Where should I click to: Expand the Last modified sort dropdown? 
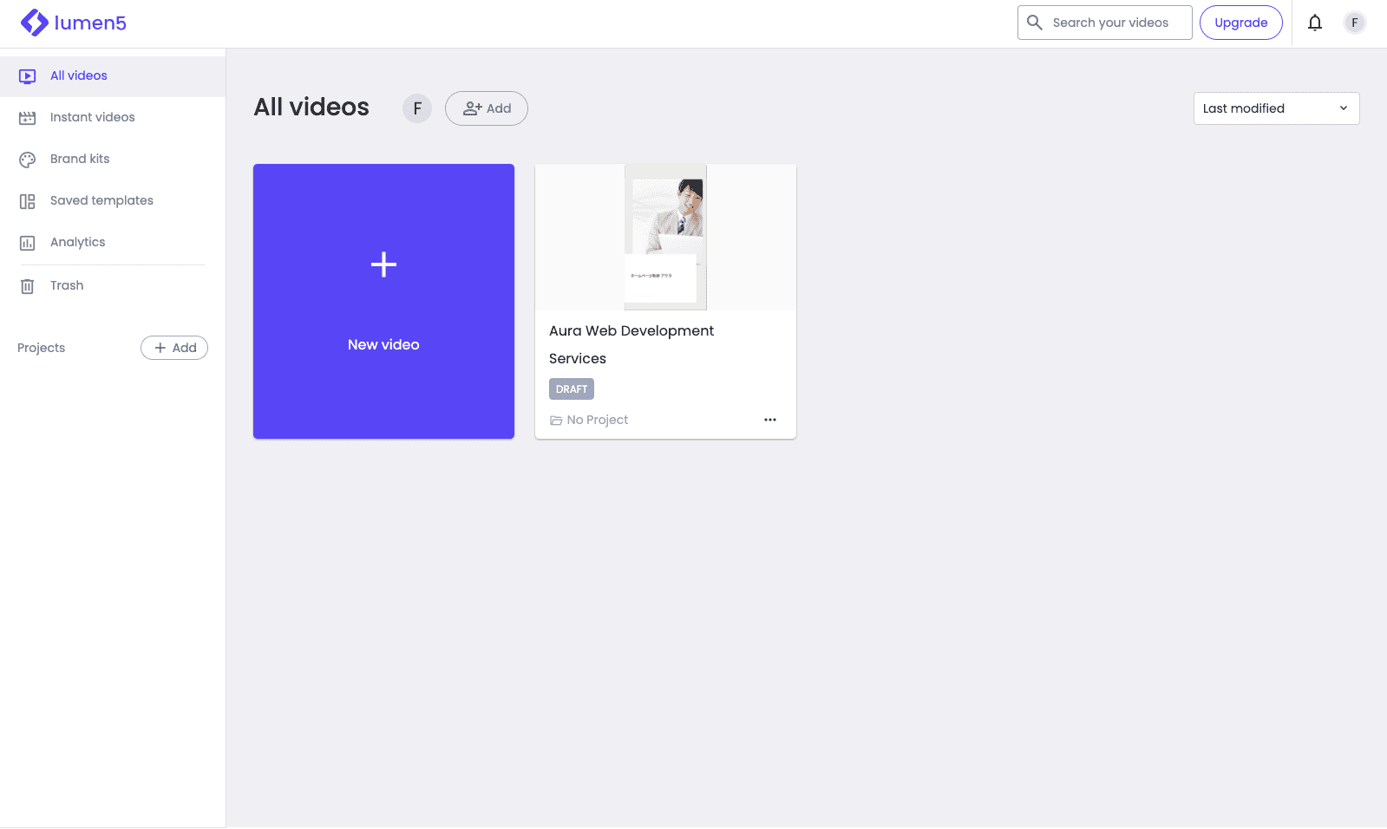click(x=1276, y=108)
